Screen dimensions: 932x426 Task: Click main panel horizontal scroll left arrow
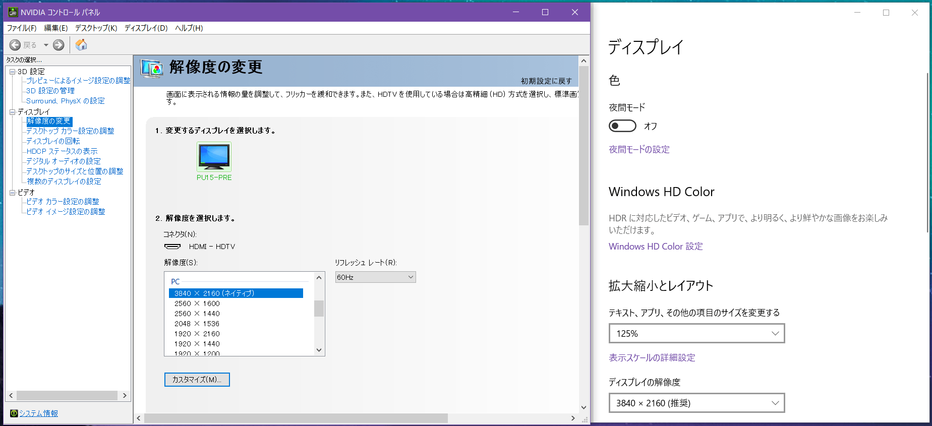click(139, 418)
